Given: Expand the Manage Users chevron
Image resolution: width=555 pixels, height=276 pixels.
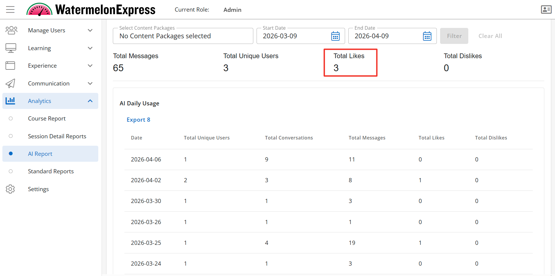Looking at the screenshot, I should pos(90,30).
